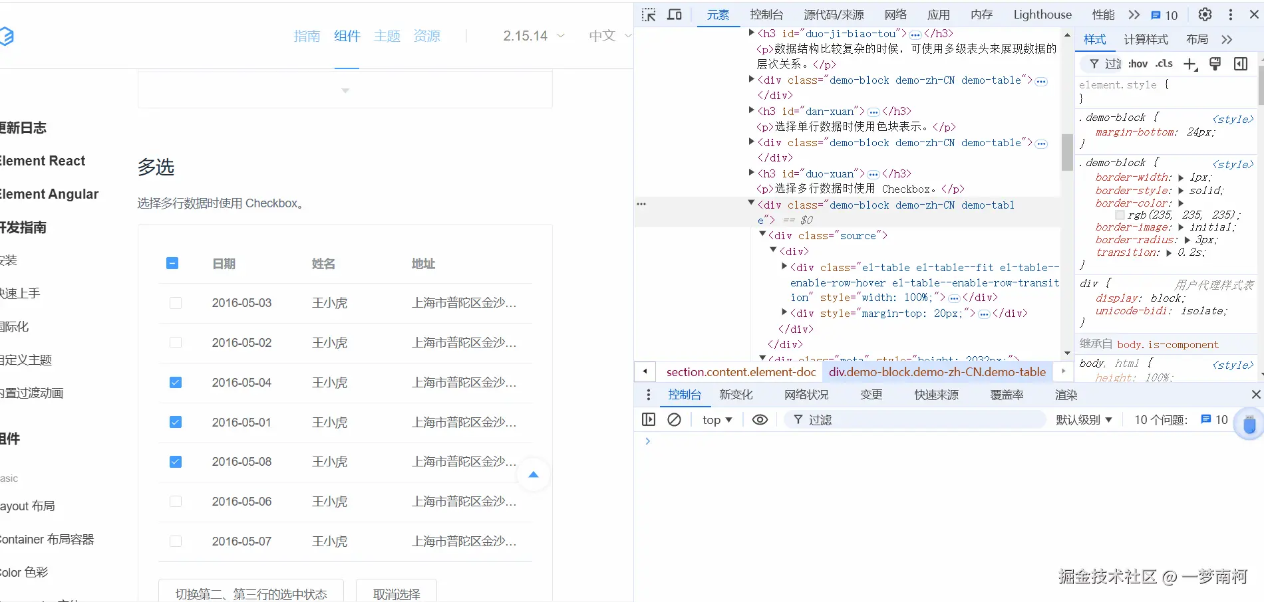
Task: Toggle the rendering emulation paintbrush icon
Action: (x=1215, y=64)
